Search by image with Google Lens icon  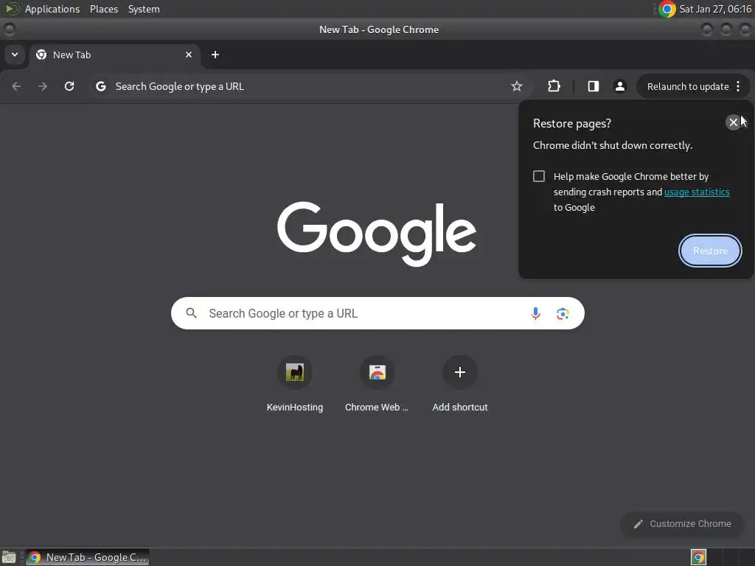[x=563, y=314]
